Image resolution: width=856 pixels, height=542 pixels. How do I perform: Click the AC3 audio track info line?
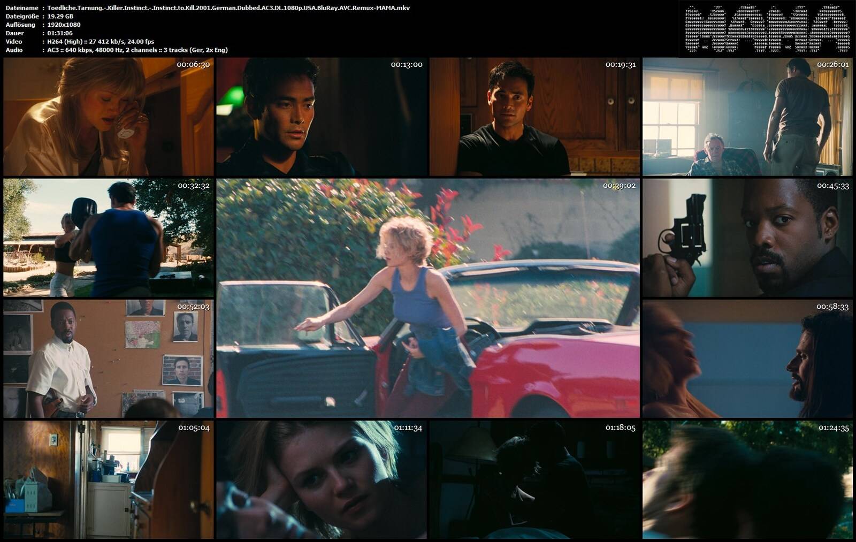137,50
